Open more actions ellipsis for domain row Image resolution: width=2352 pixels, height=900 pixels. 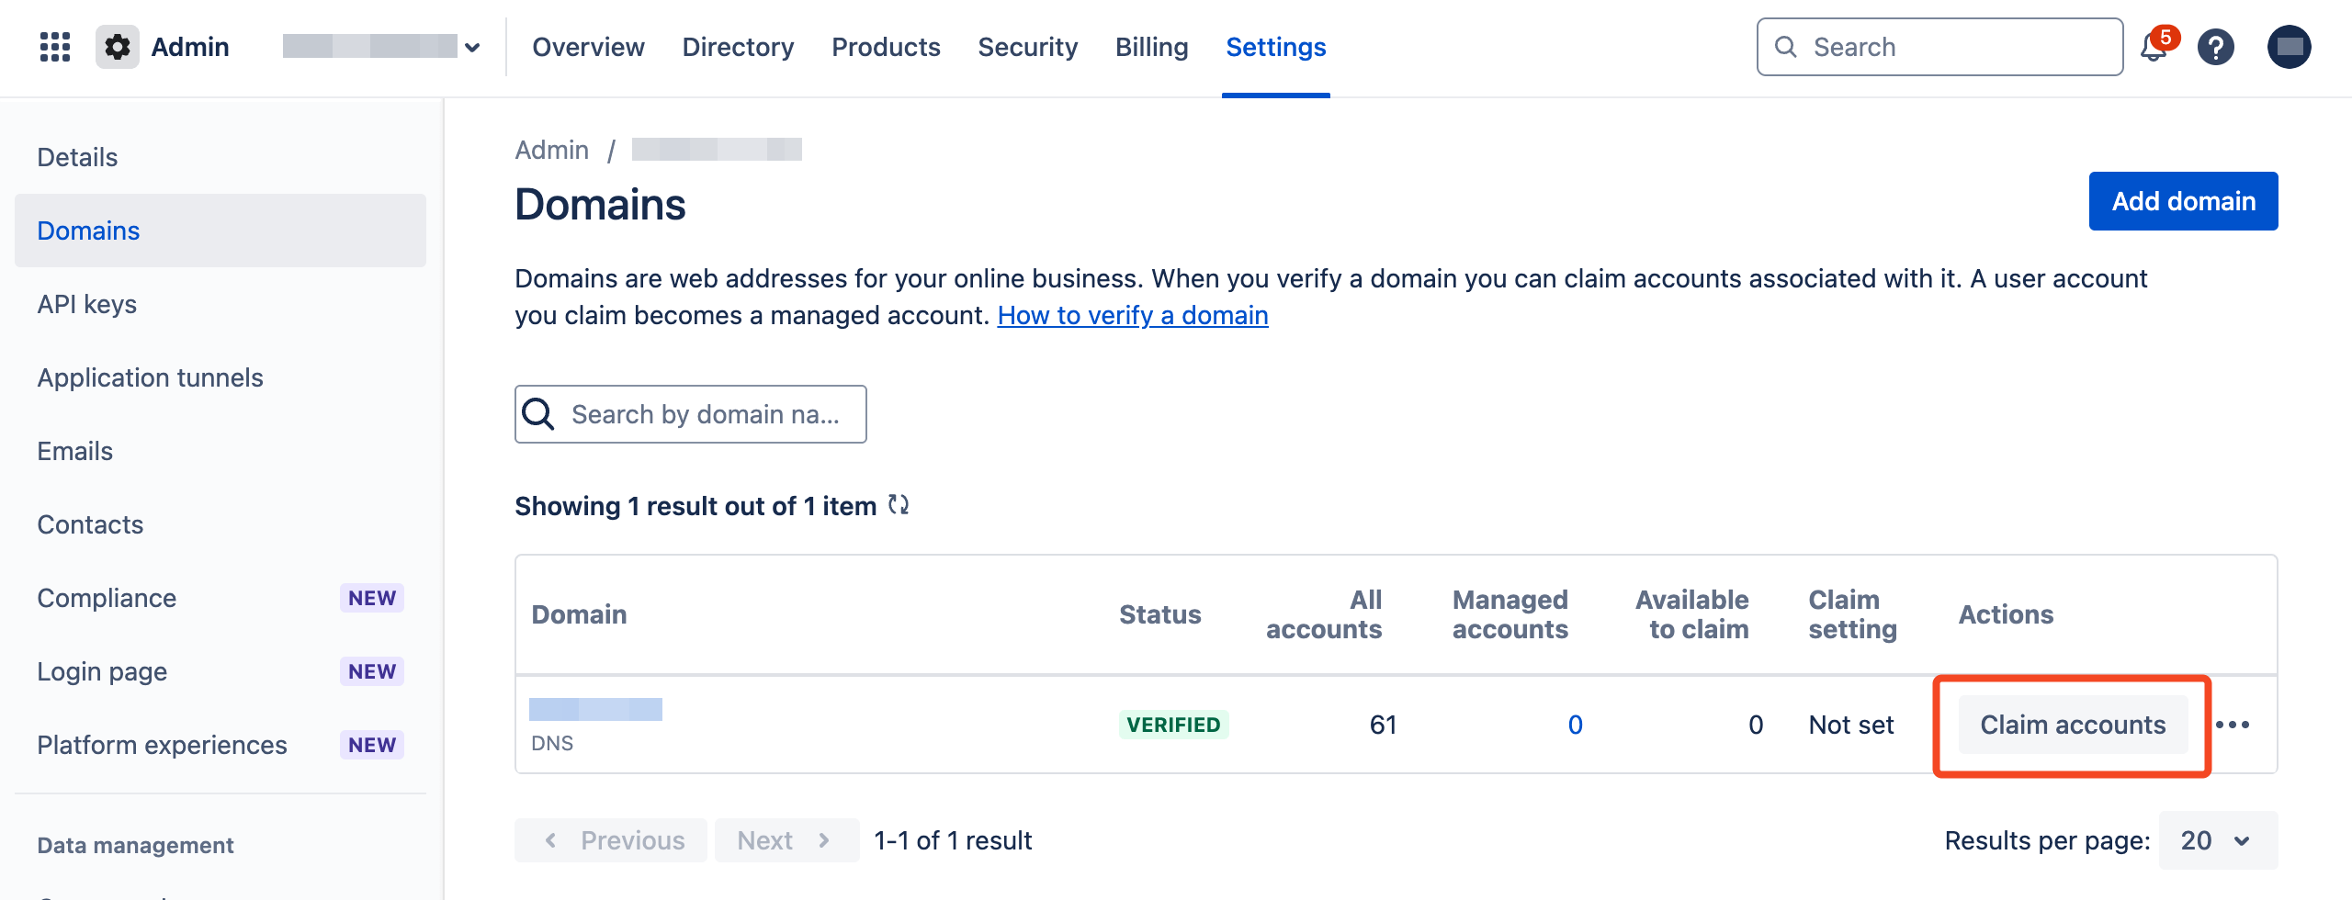pos(2233,725)
